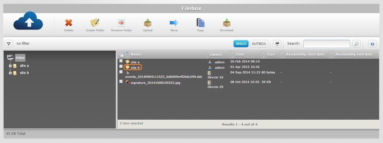Click the device icon next to OUTBOX
The width and height of the screenshot is (383, 143).
click(277, 44)
